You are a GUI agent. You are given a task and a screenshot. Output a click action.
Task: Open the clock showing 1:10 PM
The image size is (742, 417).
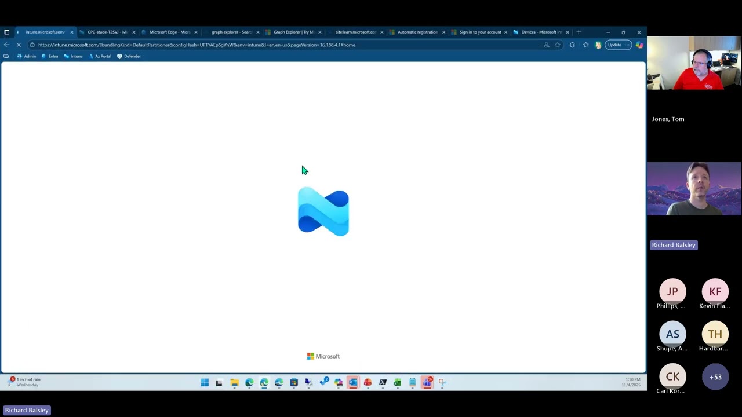coord(631,382)
